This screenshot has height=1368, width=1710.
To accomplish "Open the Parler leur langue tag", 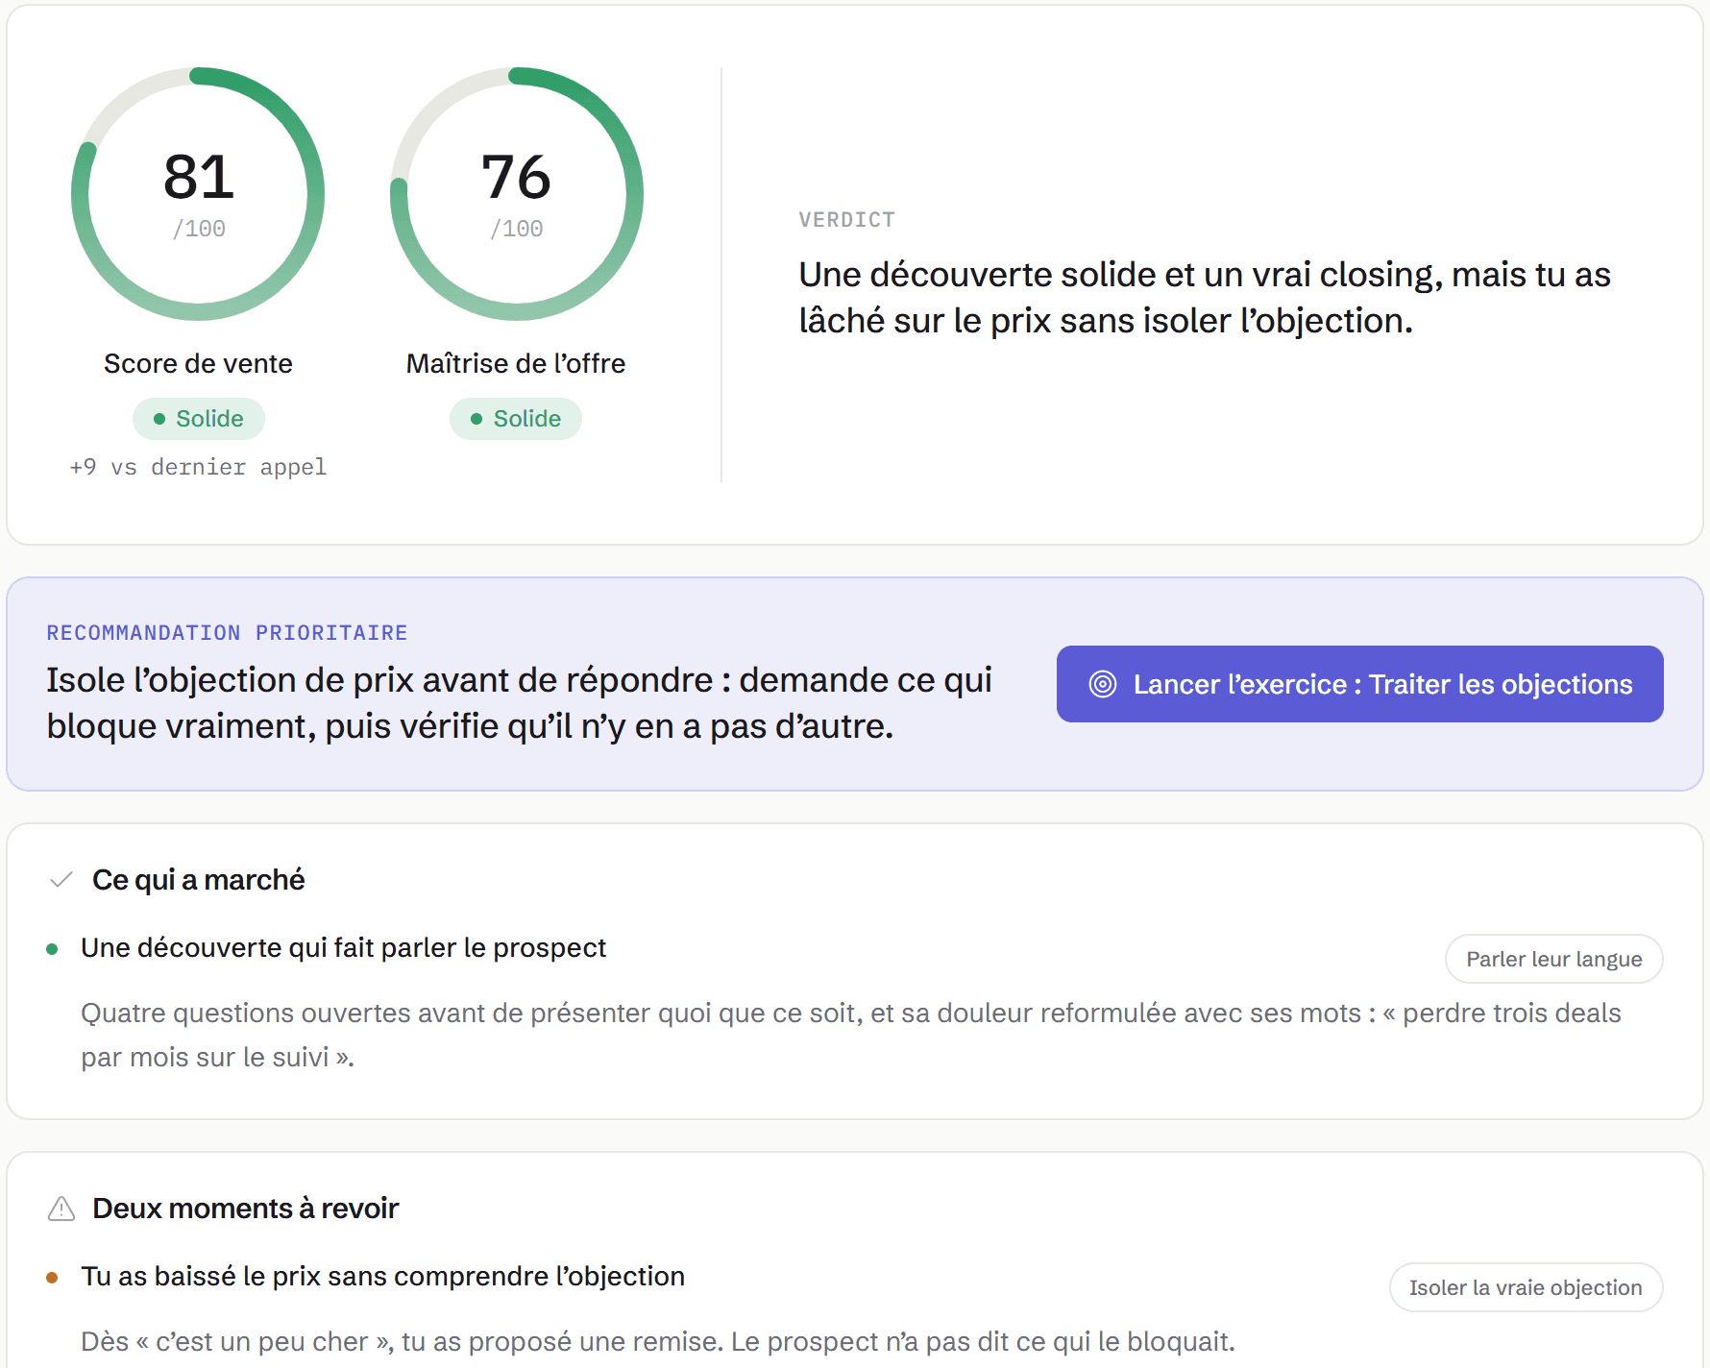I will 1553,959.
